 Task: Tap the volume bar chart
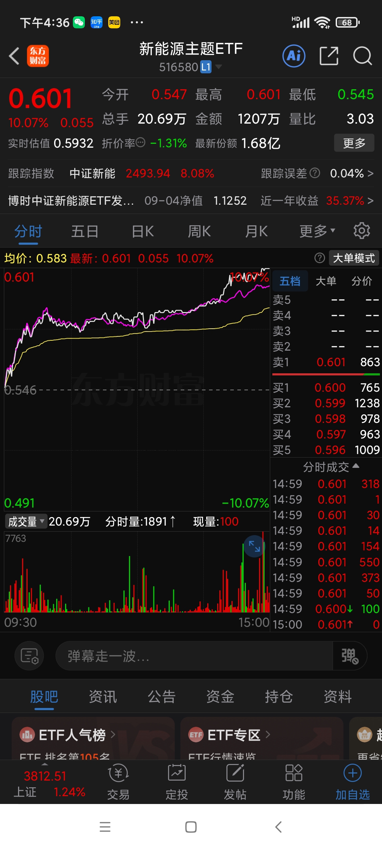coord(137,572)
